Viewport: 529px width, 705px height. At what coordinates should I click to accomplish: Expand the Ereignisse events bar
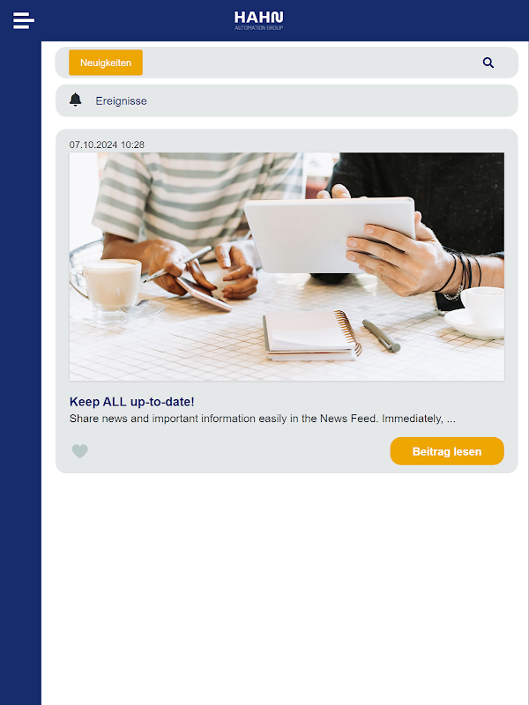pyautogui.click(x=287, y=100)
